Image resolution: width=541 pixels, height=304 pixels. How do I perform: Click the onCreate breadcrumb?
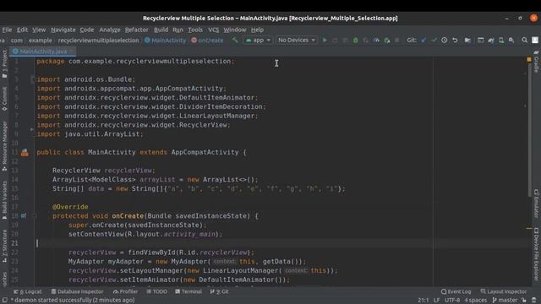(207, 41)
